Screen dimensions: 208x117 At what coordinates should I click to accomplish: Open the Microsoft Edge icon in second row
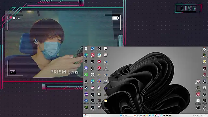(x=86, y=55)
